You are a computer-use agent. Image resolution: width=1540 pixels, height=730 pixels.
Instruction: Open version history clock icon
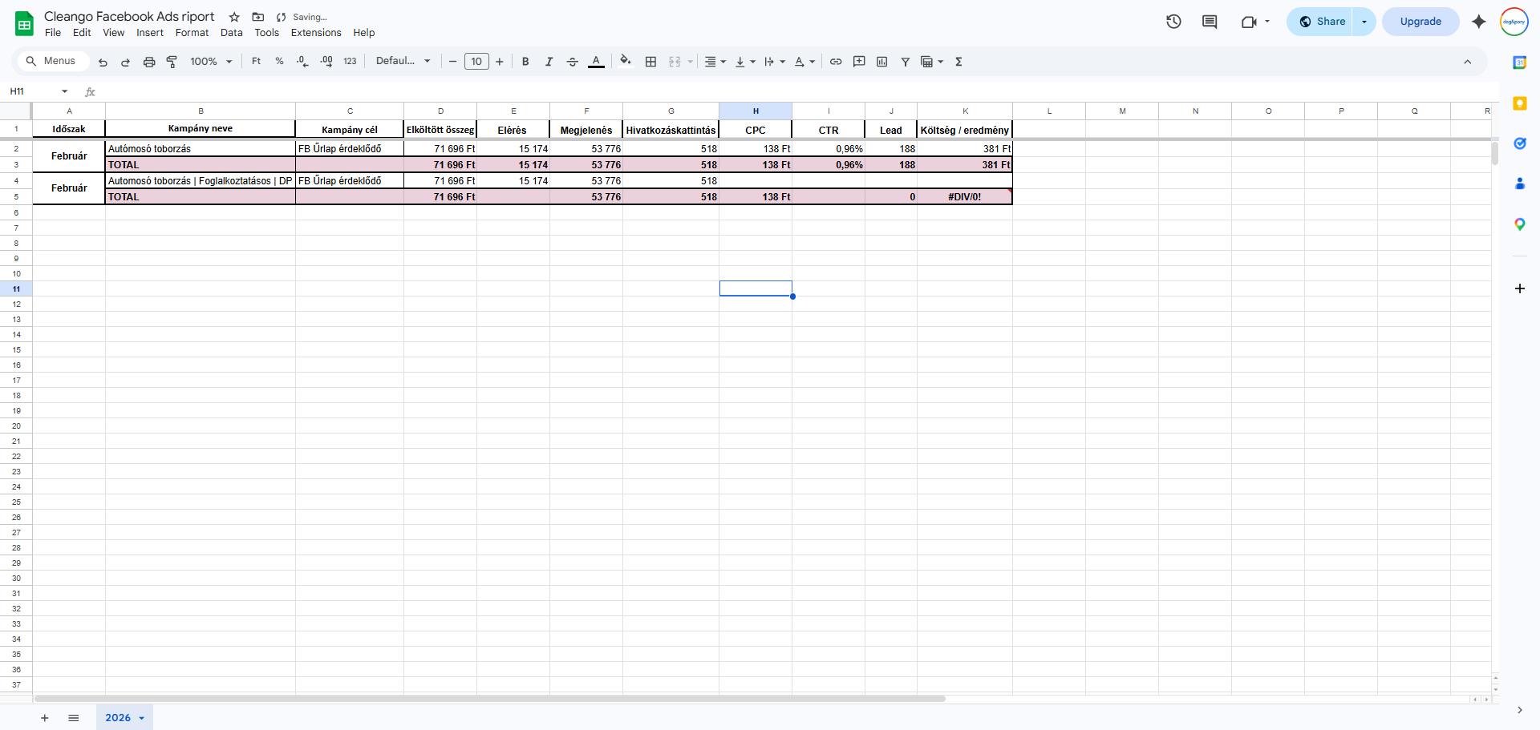(x=1173, y=22)
